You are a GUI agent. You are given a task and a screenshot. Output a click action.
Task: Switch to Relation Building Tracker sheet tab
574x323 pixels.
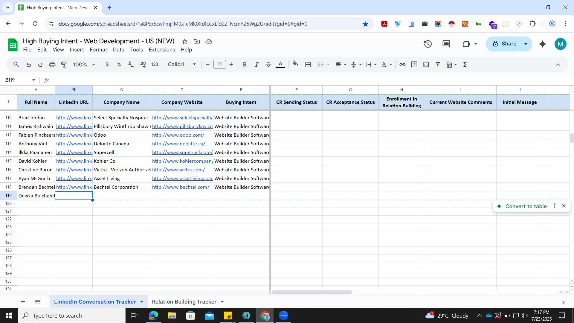[184, 302]
